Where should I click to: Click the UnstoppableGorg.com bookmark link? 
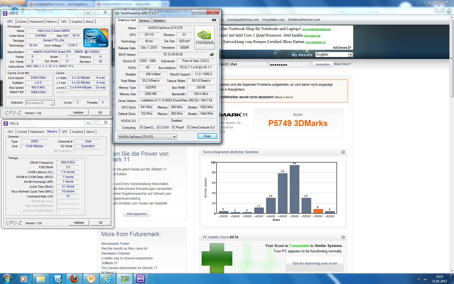point(243,20)
